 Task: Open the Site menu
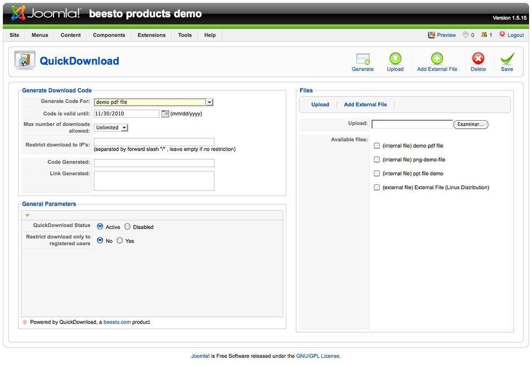14,35
